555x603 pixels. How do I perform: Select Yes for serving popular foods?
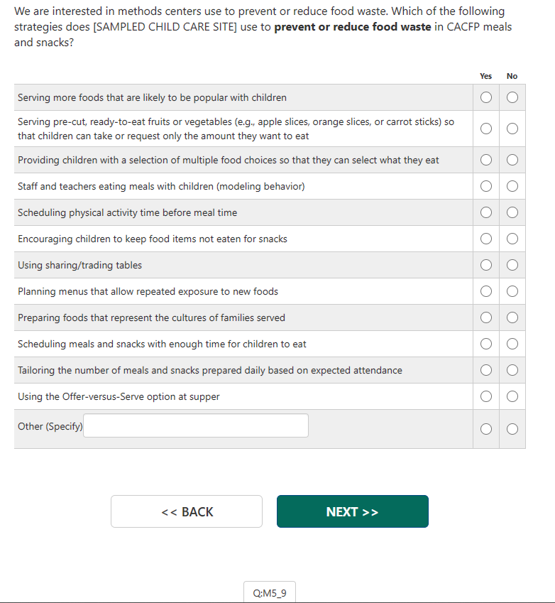486,97
